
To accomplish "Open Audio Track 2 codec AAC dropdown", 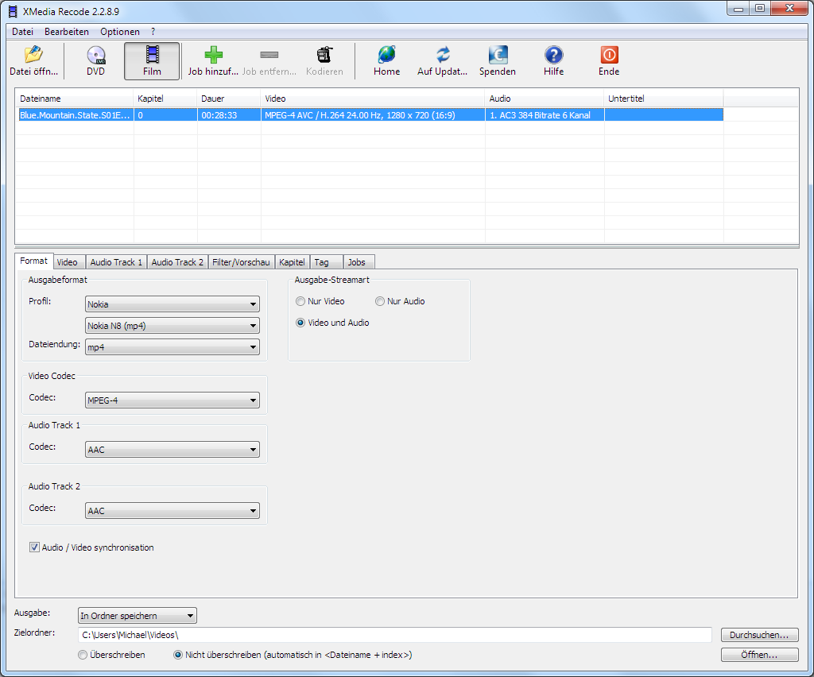I will pos(172,511).
